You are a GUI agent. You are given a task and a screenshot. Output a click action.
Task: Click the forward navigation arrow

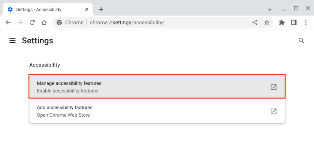pyautogui.click(x=20, y=23)
